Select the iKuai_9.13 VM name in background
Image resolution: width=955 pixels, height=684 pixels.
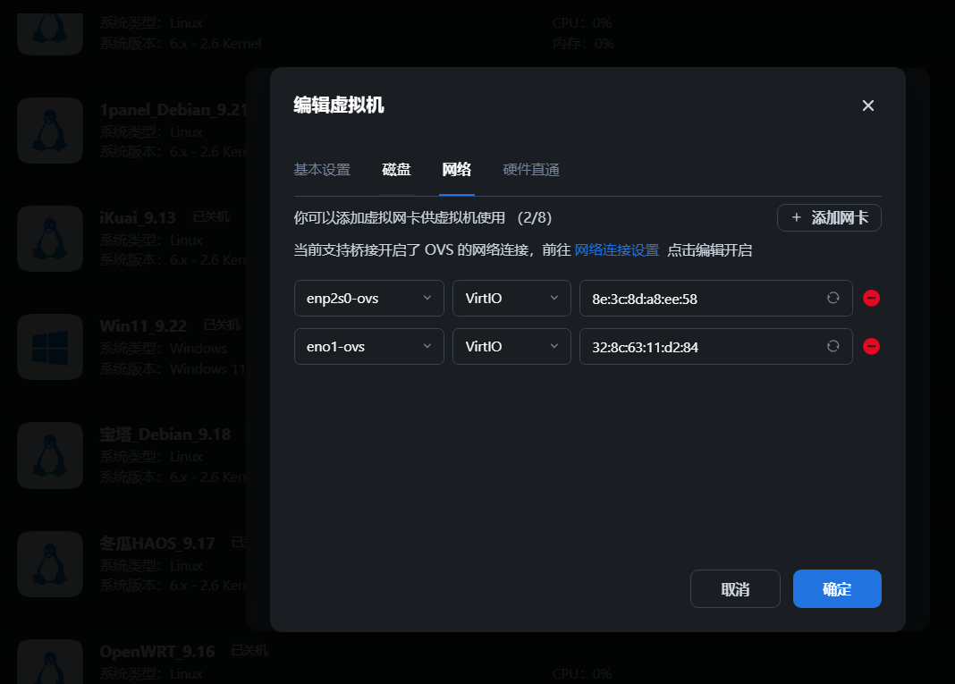coord(138,217)
